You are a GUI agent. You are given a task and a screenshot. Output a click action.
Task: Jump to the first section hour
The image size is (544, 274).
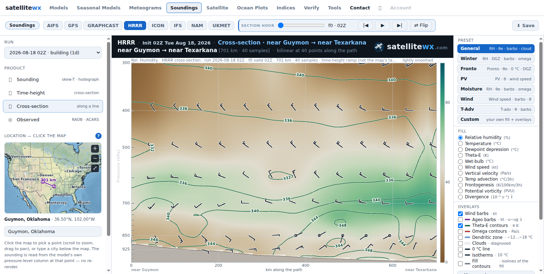point(366,25)
